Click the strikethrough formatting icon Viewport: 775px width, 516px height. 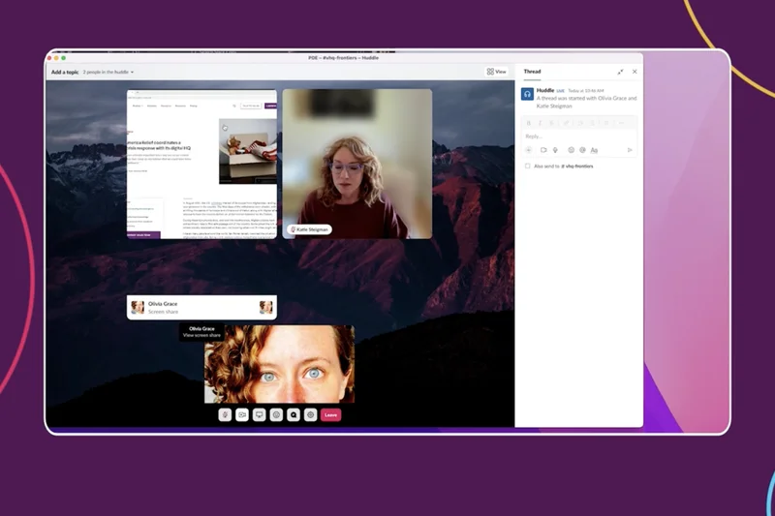point(551,123)
